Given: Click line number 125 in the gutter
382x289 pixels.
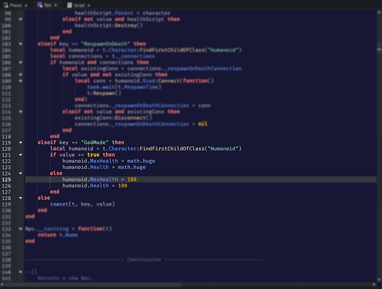Looking at the screenshot, I should 6,180.
